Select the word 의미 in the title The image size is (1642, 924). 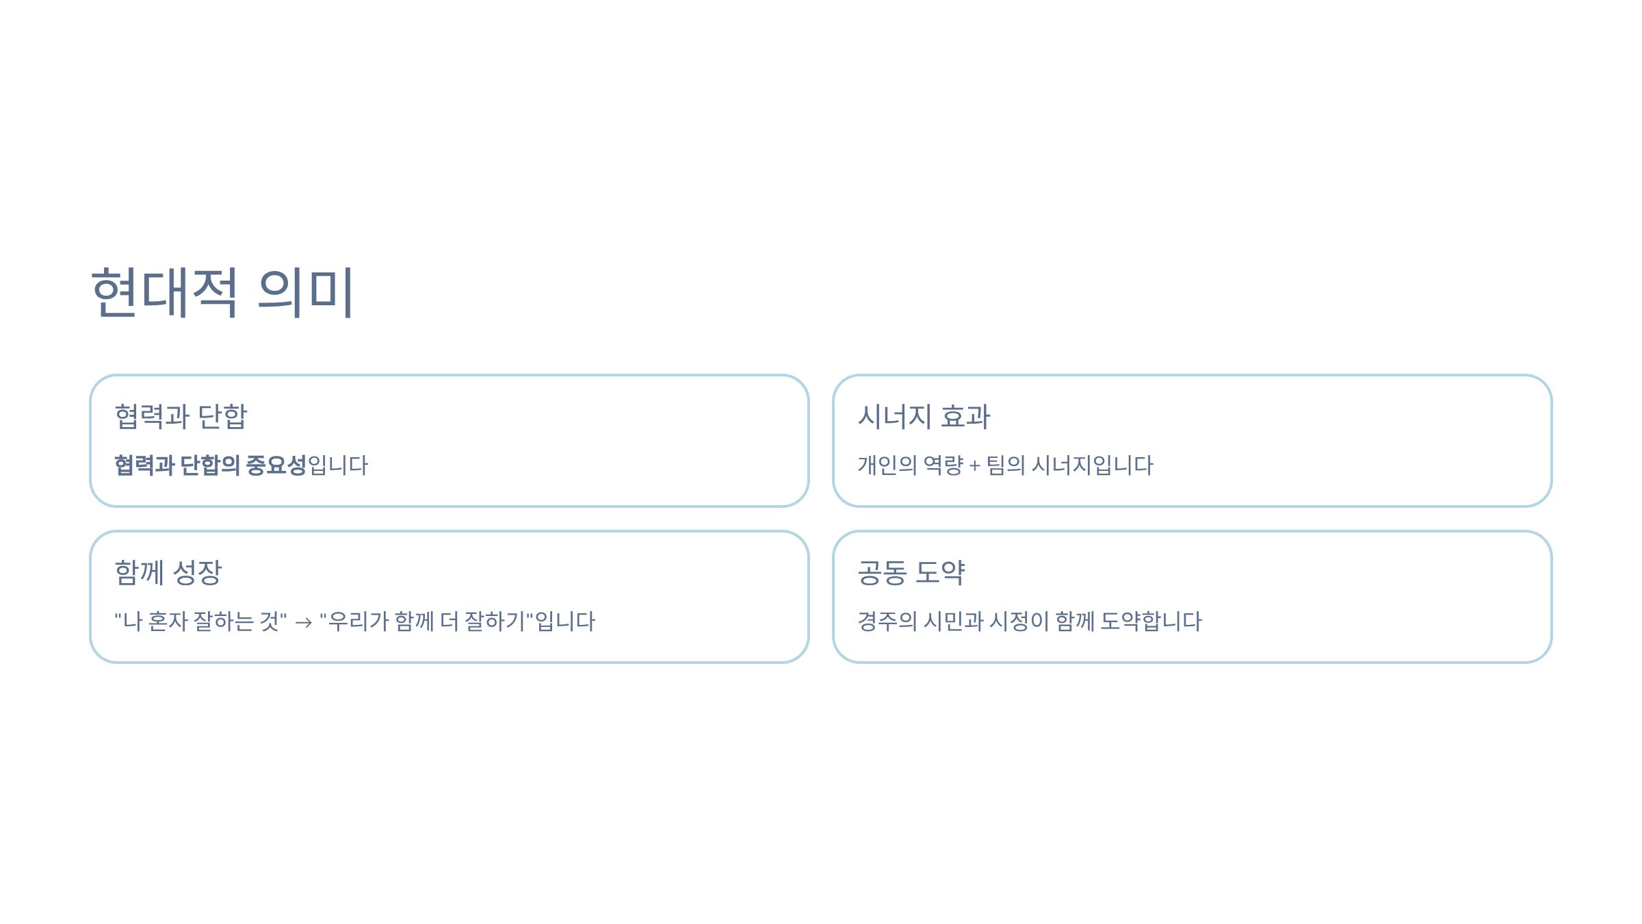(x=306, y=292)
